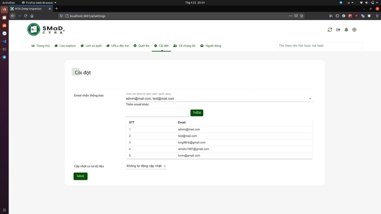Reload the page with browser refresh icon
The width and height of the screenshot is (381, 214).
(x=26, y=16)
